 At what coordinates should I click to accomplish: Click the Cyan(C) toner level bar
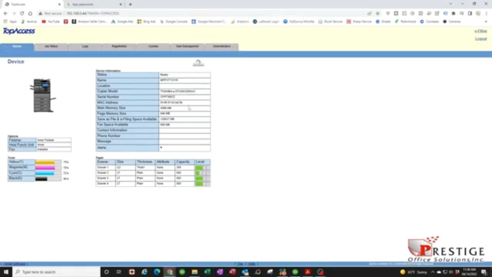(x=48, y=173)
